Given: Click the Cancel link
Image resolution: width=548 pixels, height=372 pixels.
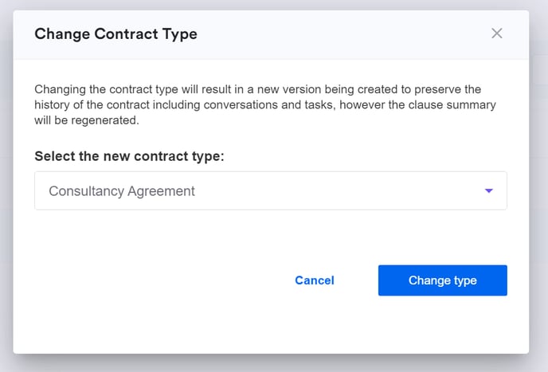Looking at the screenshot, I should click(x=315, y=280).
